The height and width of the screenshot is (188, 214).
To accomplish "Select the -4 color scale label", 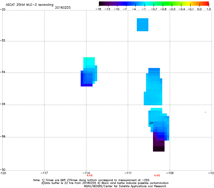I will tap(134, 9).
